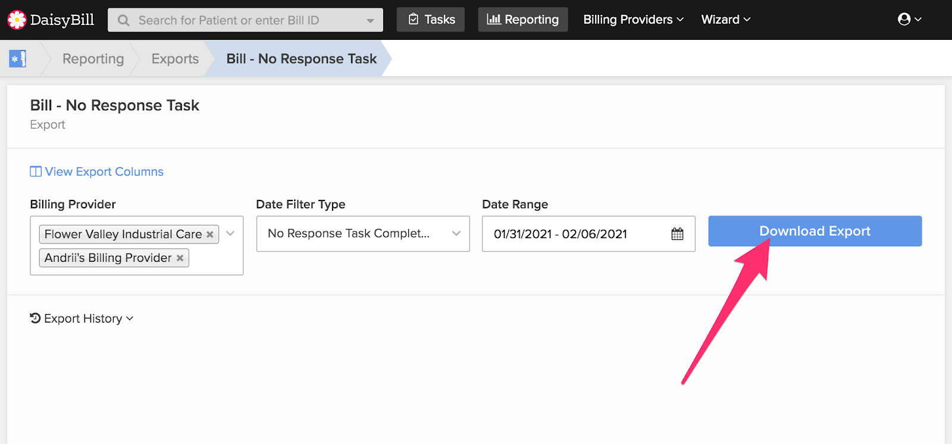Click the DaisyBill flower logo
The height and width of the screenshot is (444, 952).
tap(17, 20)
